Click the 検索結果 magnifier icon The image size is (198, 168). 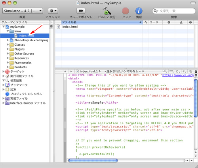pos(7,81)
